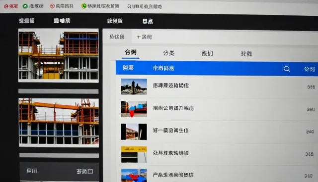The width and height of the screenshot is (318, 182).
Task: Open the list thumbnail showing rocks against blue sky
Action: (134, 87)
